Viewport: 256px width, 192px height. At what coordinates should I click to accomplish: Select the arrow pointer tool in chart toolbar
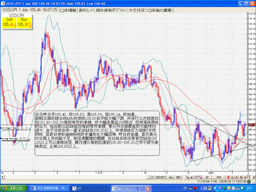187,177
